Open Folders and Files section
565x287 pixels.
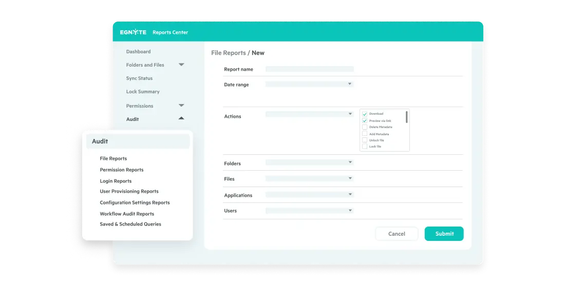pyautogui.click(x=145, y=65)
